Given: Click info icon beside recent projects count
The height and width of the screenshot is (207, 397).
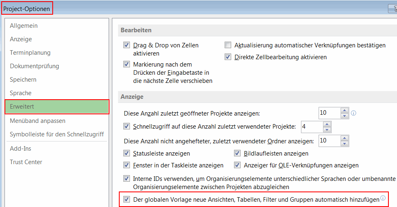Looking at the screenshot, I should 354,113.
